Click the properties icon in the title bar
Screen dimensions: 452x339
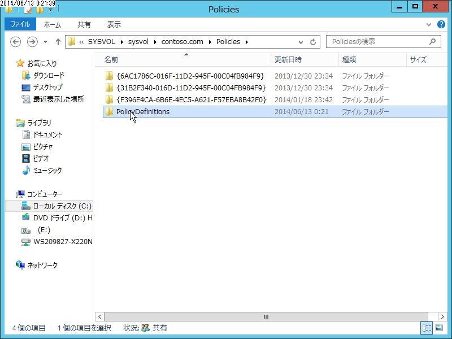click(28, 10)
